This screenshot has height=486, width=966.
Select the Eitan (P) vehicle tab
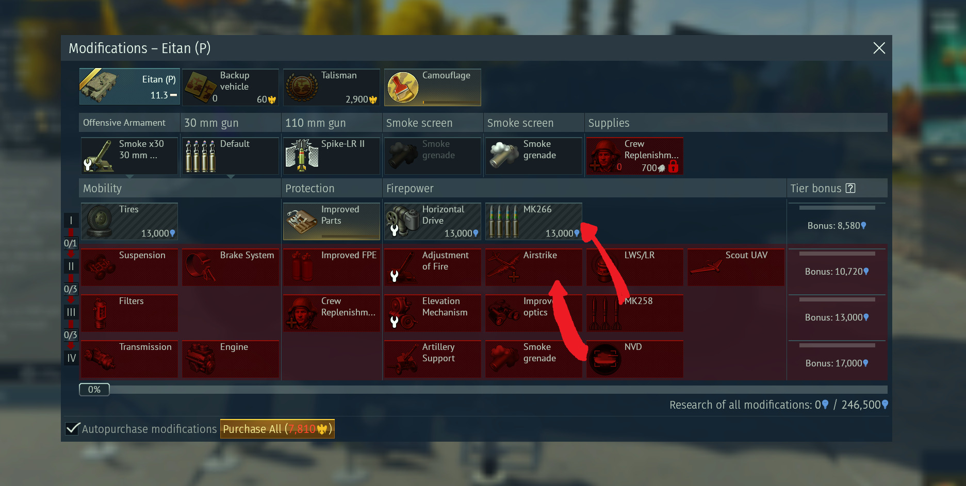[x=129, y=87]
